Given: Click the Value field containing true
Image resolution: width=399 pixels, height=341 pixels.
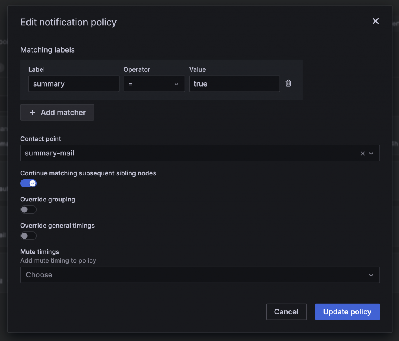Looking at the screenshot, I should [234, 84].
